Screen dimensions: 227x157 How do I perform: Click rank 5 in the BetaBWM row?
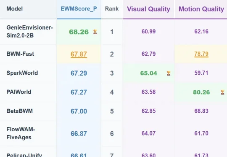(x=112, y=111)
